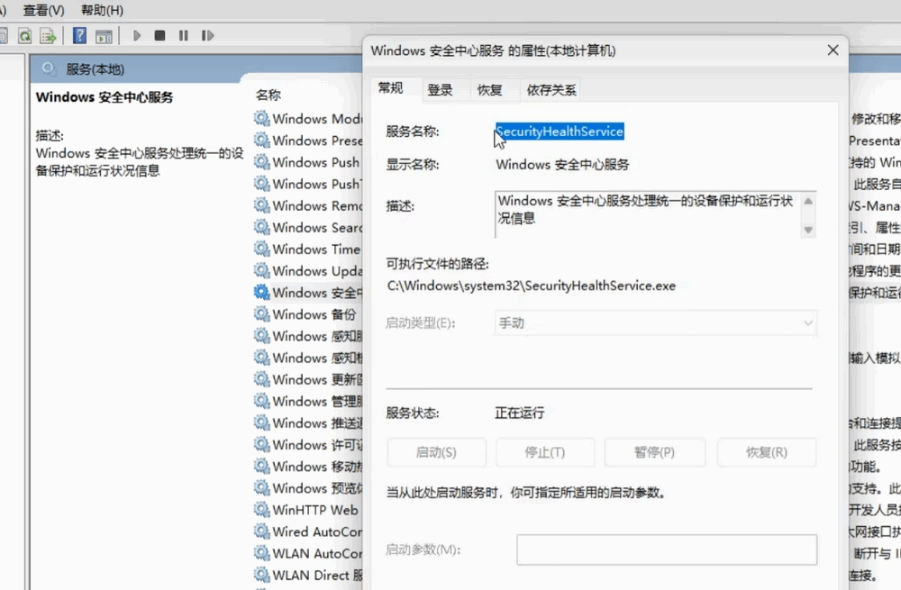Select the Windows 移动 service row text
This screenshot has width=901, height=590.
click(x=317, y=467)
